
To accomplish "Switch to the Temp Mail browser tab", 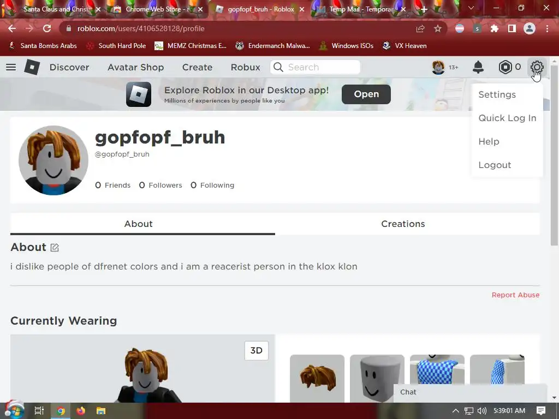I will 361,9.
